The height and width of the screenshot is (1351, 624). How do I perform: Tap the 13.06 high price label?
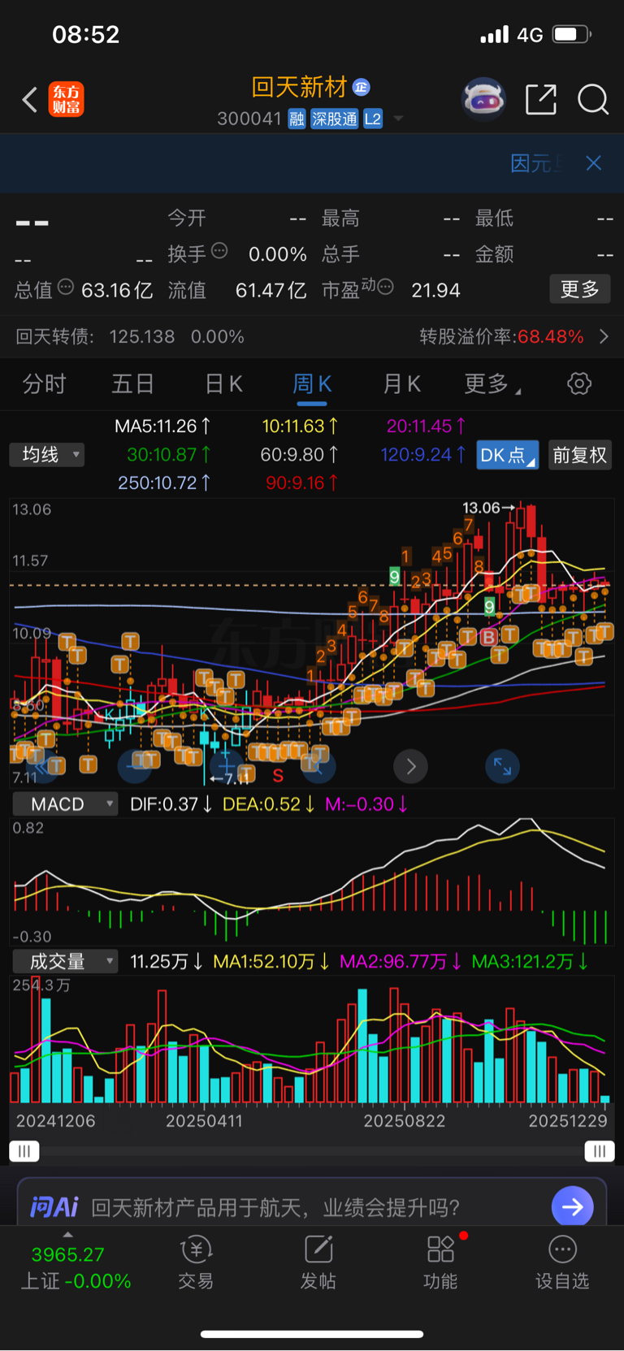(x=482, y=508)
